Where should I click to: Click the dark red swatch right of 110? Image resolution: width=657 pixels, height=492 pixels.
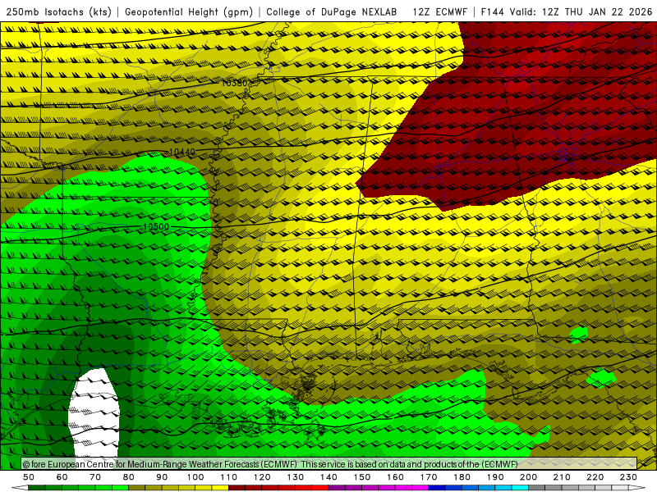237,488
